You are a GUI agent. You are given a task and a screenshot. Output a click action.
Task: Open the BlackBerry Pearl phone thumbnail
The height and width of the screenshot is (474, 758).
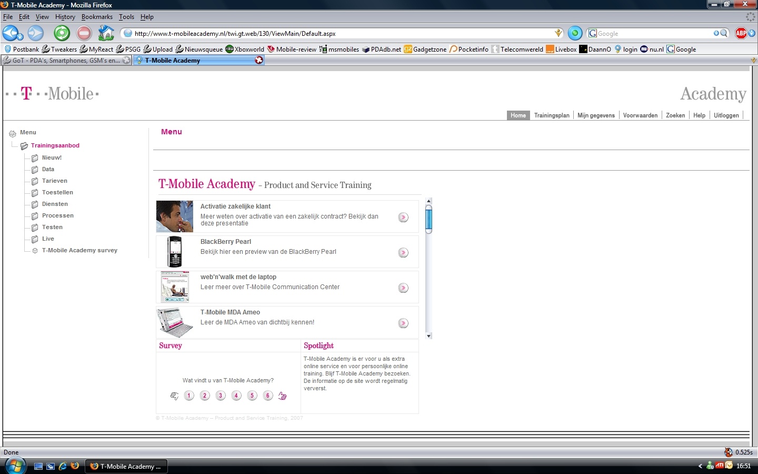point(175,252)
